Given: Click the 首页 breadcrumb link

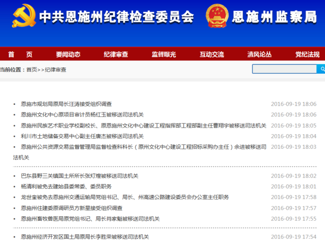Looking at the screenshot, I should [31, 70].
